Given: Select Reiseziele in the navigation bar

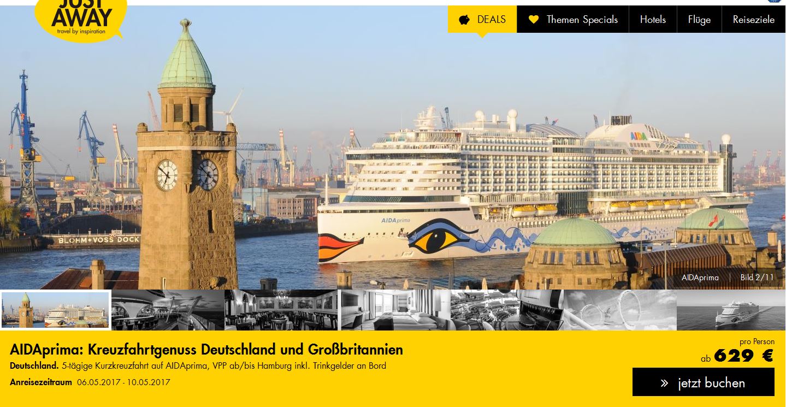Looking at the screenshot, I should (x=754, y=19).
